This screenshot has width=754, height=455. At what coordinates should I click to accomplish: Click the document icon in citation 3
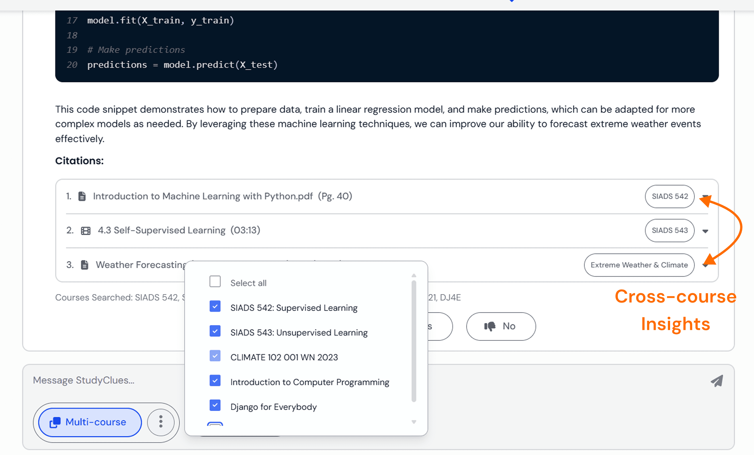coord(84,265)
